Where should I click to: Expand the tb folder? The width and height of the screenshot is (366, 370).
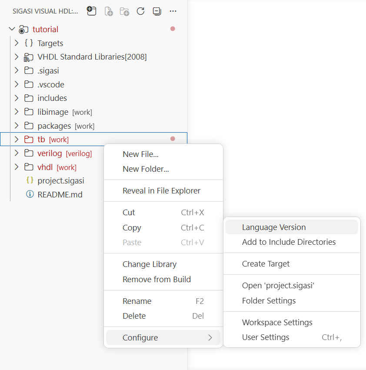click(x=17, y=139)
